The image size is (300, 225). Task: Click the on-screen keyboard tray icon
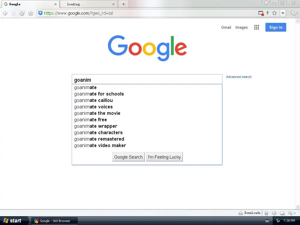tap(267, 221)
